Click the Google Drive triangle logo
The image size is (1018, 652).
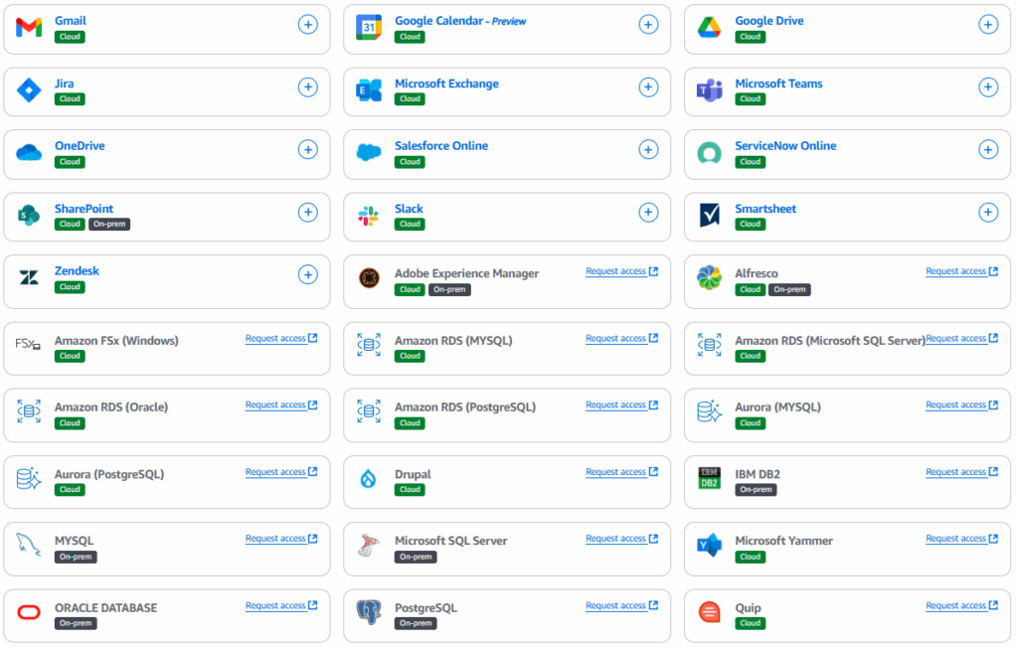tap(709, 27)
